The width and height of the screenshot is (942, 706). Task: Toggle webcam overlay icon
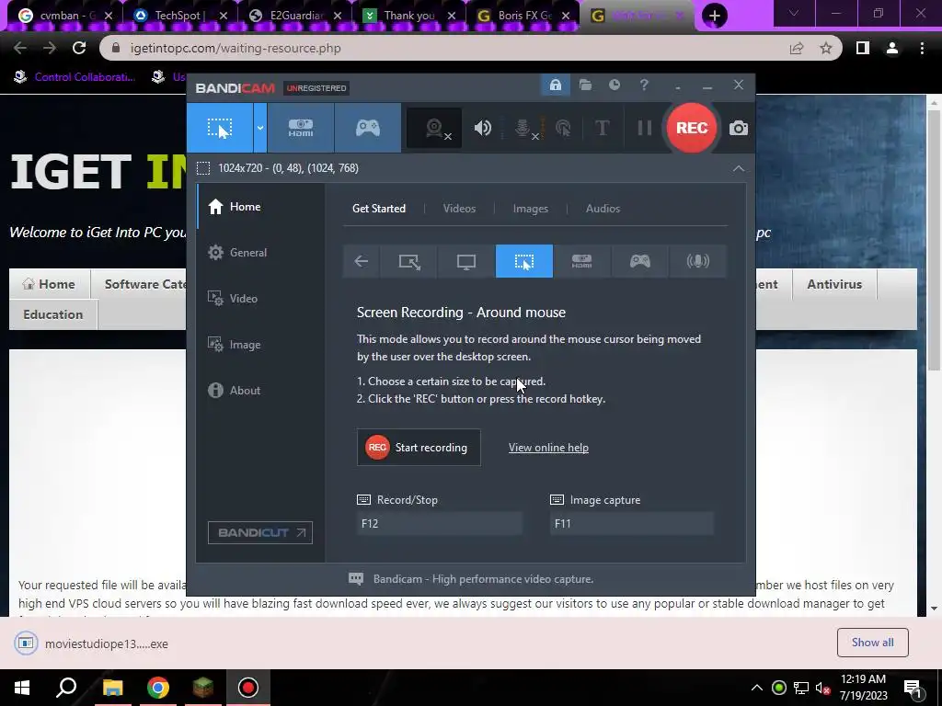coord(434,128)
